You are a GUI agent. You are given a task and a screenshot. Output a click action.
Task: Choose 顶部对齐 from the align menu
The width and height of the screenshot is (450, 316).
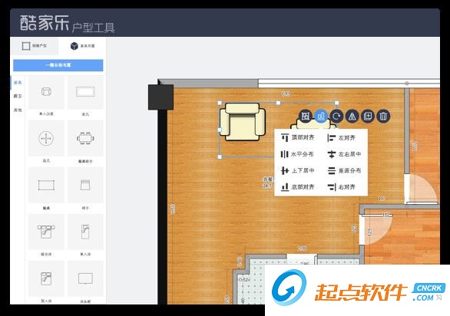(298, 137)
